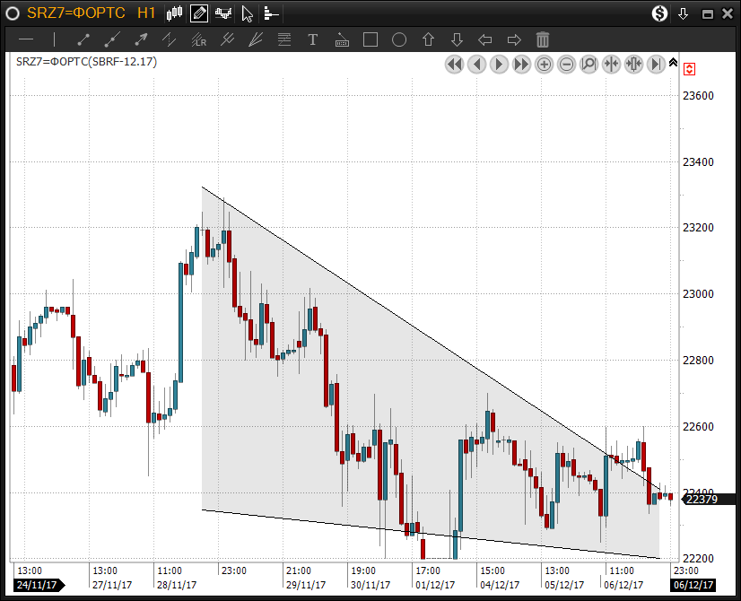Select the horizontal line drawing tool
Screen dimensions: 741x601
[x=26, y=39]
